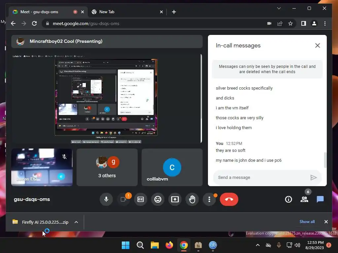Raise hand in the meeting

pos(192,199)
